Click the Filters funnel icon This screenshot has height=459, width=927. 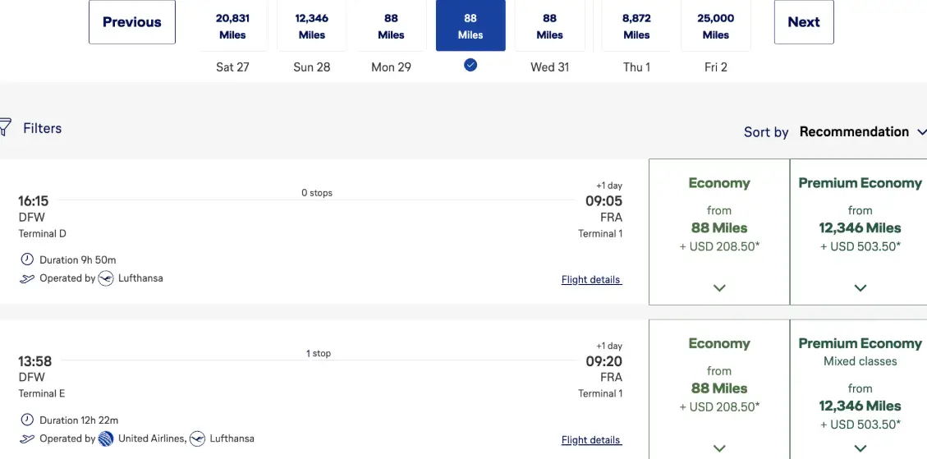(5, 127)
